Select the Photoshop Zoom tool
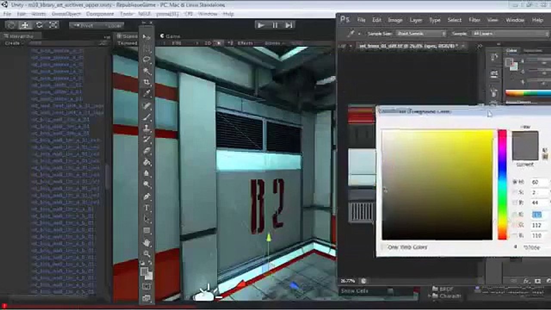The height and width of the screenshot is (310, 551). click(147, 254)
